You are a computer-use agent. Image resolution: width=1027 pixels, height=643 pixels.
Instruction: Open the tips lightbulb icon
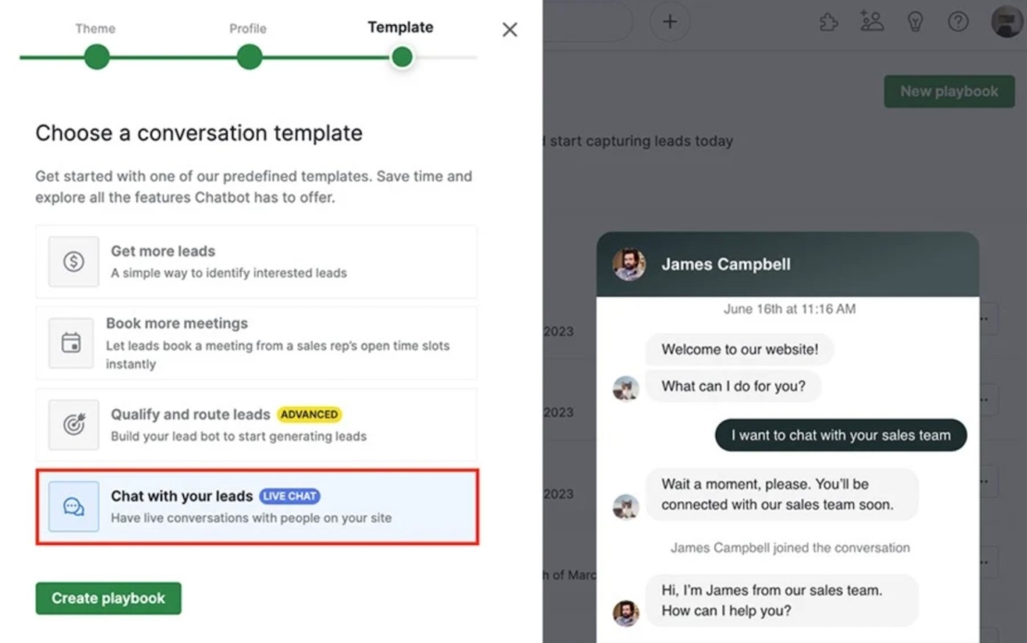pyautogui.click(x=915, y=21)
